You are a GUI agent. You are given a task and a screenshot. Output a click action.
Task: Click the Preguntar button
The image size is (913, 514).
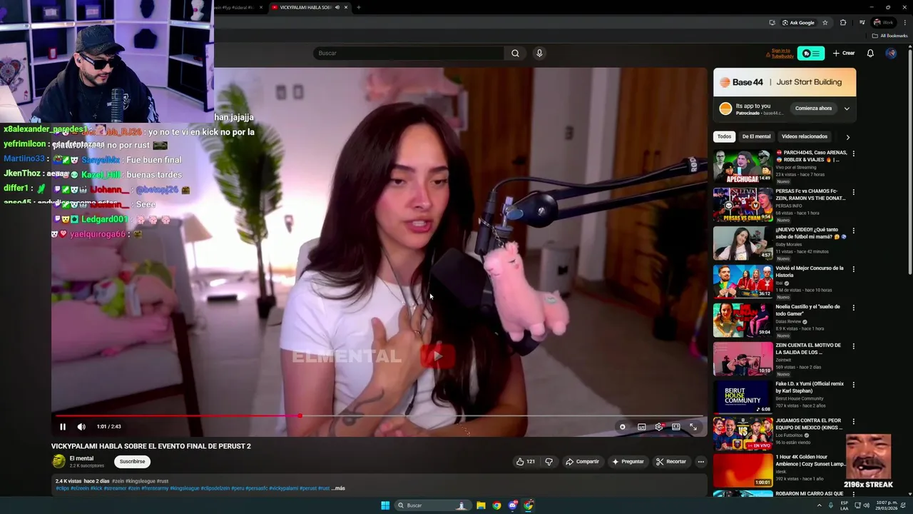coord(628,462)
